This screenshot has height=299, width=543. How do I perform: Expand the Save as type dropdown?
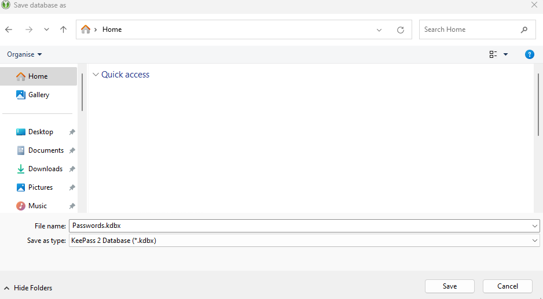tap(534, 241)
